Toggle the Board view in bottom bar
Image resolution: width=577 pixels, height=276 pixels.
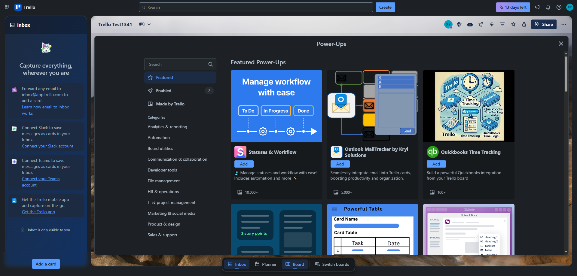(295, 264)
